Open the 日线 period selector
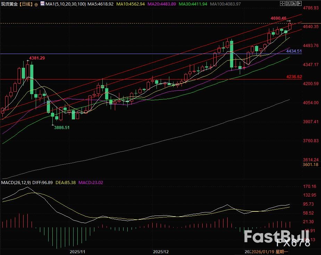Viewport: 321px width, 255px height. pyautogui.click(x=26, y=4)
